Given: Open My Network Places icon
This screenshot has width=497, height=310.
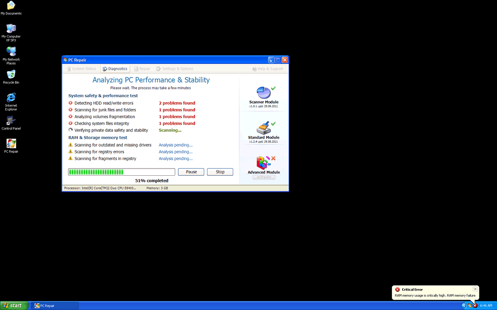Looking at the screenshot, I should (x=11, y=51).
